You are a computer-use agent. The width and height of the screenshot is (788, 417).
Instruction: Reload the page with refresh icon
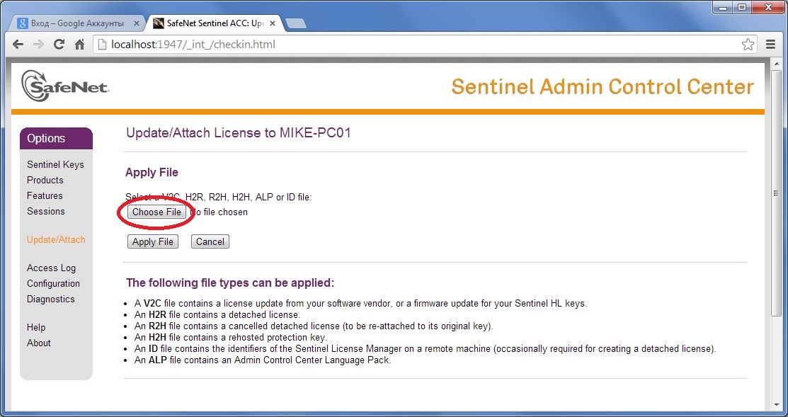coord(59,45)
